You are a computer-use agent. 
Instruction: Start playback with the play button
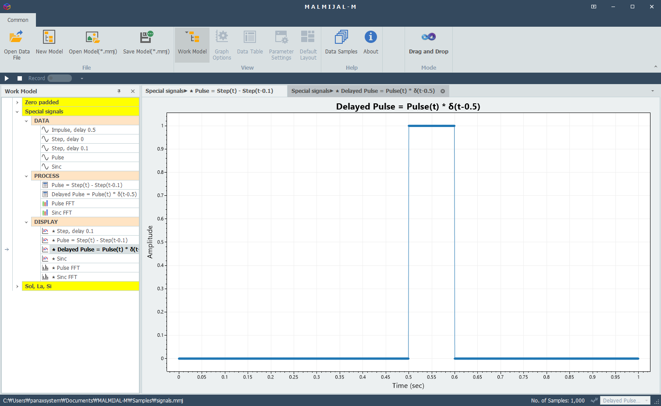click(7, 78)
